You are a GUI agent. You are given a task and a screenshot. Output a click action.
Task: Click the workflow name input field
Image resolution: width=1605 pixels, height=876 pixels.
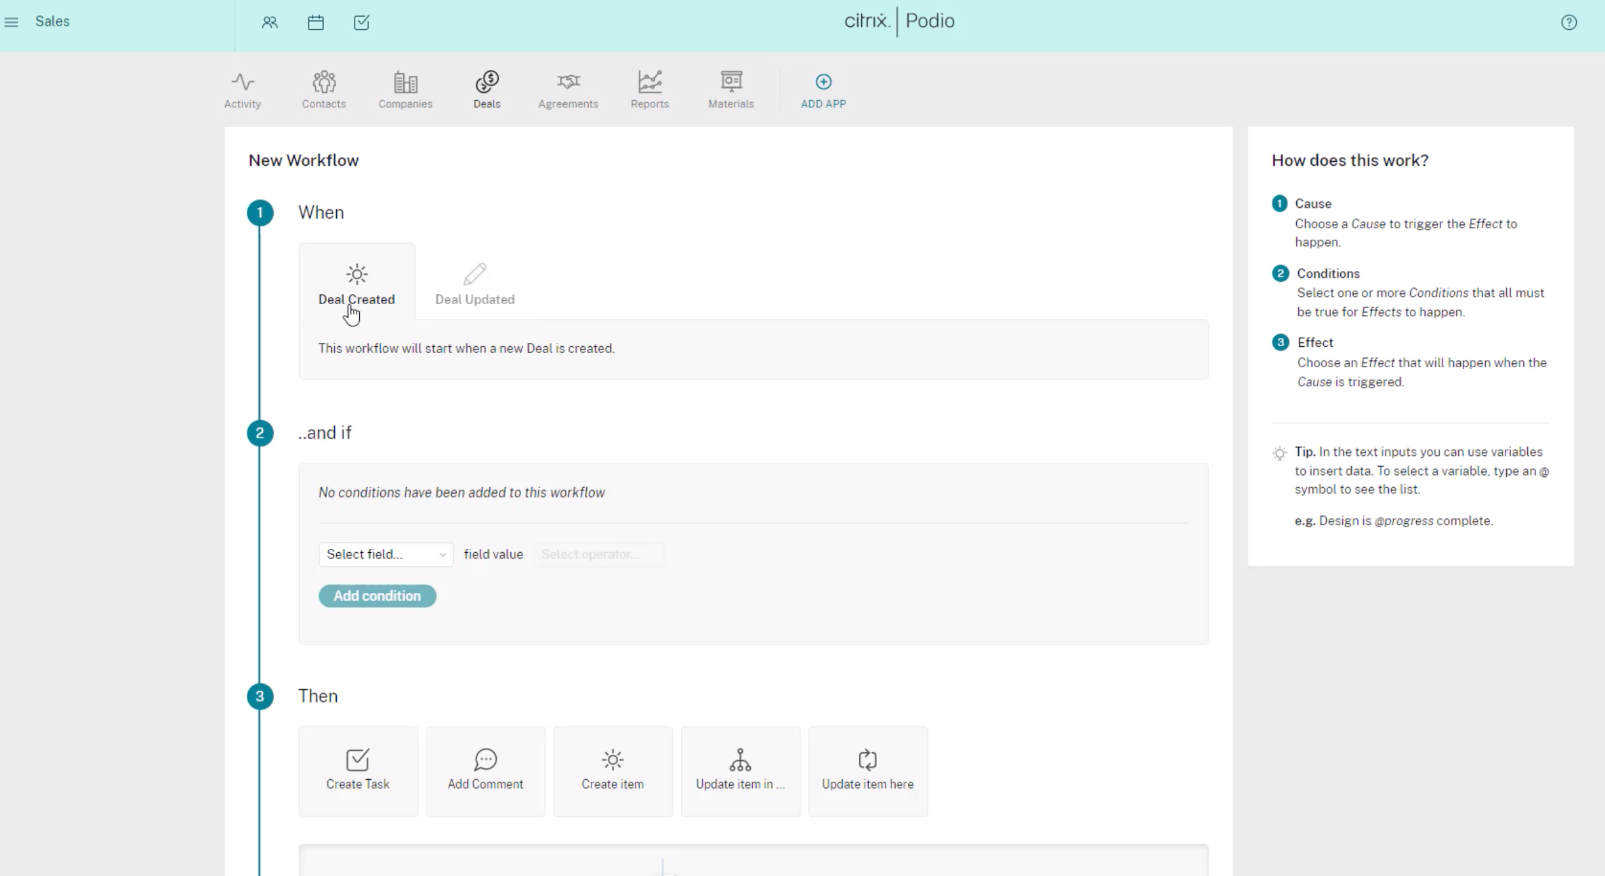[x=303, y=159]
